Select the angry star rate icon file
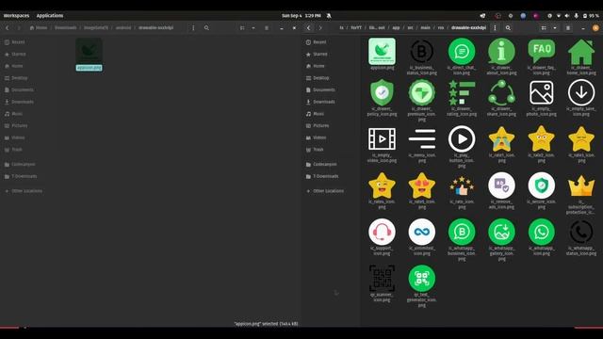The width and height of the screenshot is (603, 339). pyautogui.click(x=542, y=139)
